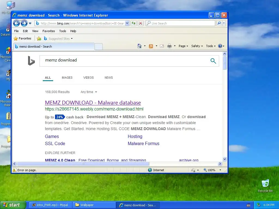Switch to the Wallpaper folder taskbar item
This screenshot has width=279, height=209.
click(x=94, y=205)
